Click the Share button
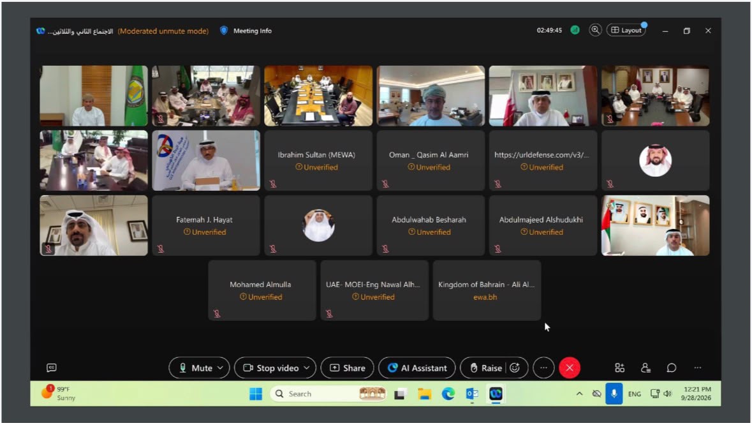The height and width of the screenshot is (423, 752). 347,368
